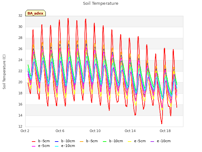This screenshot has height=152, width=202.
Task: Click the 'Oct 2' x-axis tick label
Action: 25,131
